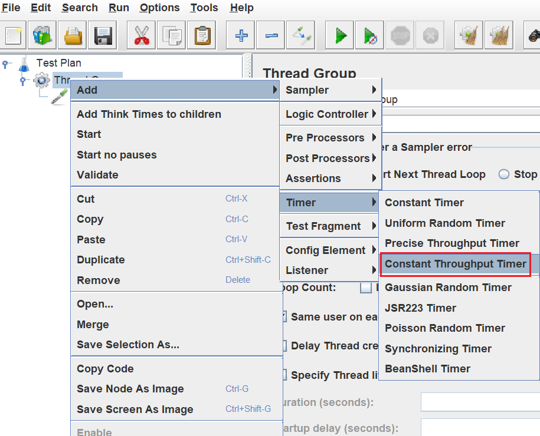Image resolution: width=540 pixels, height=436 pixels.
Task: Choose JSR223 Timer
Action: [x=459, y=308]
